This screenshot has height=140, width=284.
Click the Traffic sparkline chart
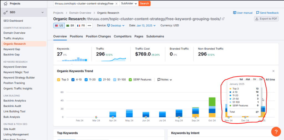click(x=111, y=59)
